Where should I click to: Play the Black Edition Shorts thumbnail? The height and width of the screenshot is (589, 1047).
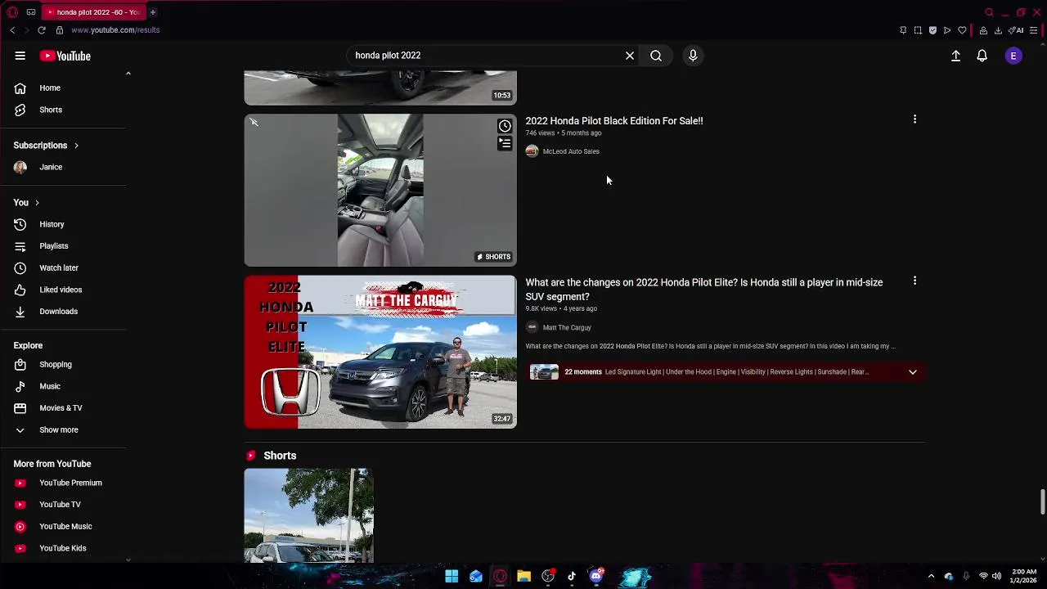click(x=380, y=190)
